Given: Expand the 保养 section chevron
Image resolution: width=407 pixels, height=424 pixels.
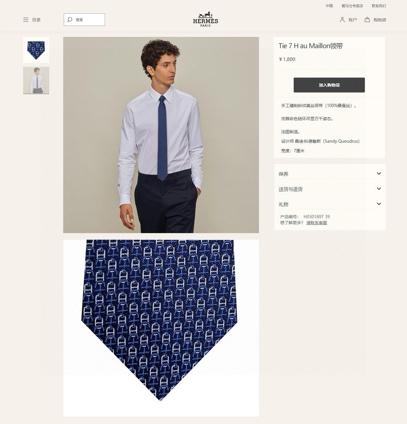Looking at the screenshot, I should pos(379,173).
